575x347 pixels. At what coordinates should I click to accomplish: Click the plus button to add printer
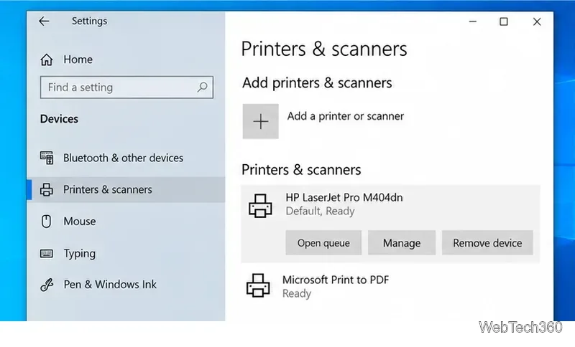coord(260,121)
